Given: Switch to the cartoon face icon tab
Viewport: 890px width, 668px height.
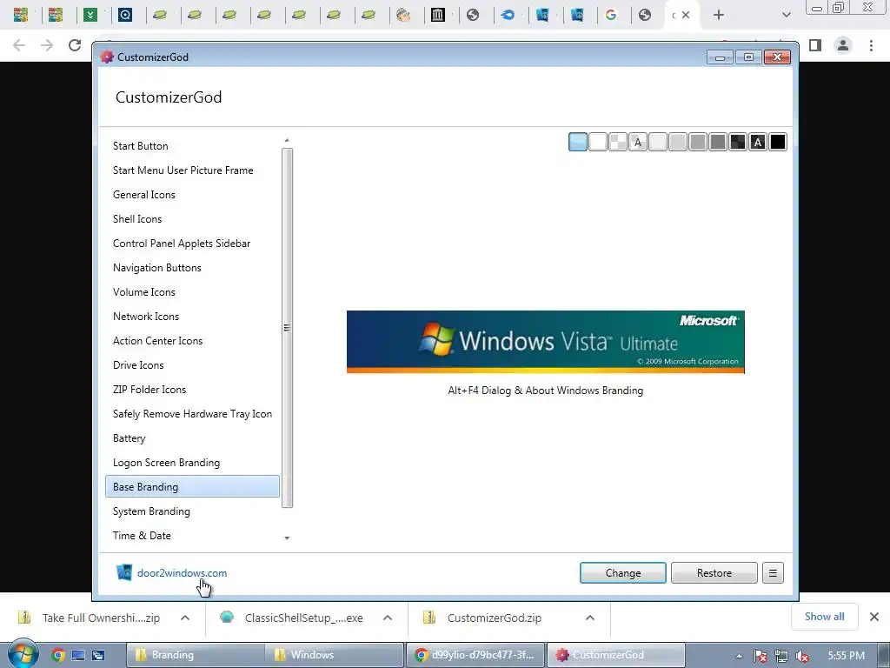Looking at the screenshot, I should (403, 15).
